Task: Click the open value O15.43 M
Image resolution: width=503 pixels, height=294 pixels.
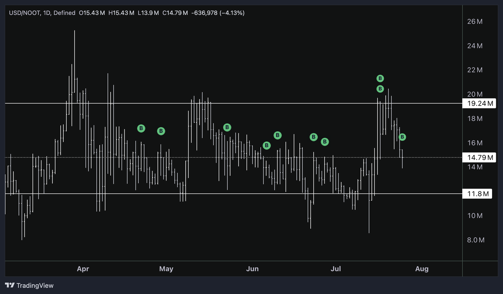Action: point(91,13)
